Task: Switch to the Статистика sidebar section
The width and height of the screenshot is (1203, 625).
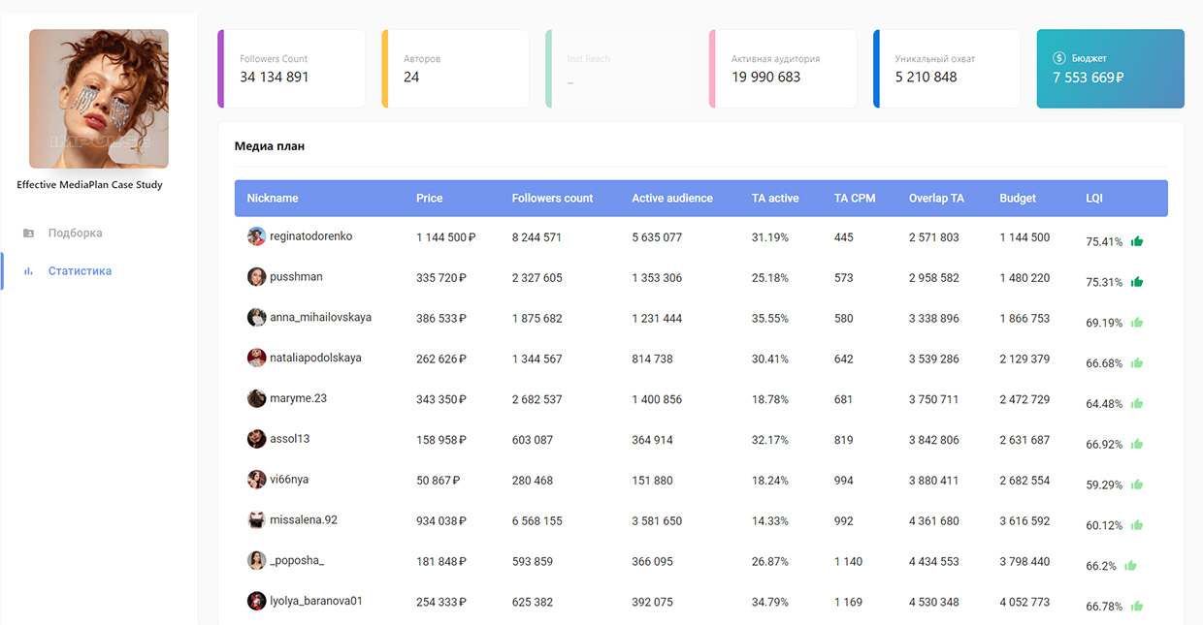Action: pyautogui.click(x=80, y=271)
